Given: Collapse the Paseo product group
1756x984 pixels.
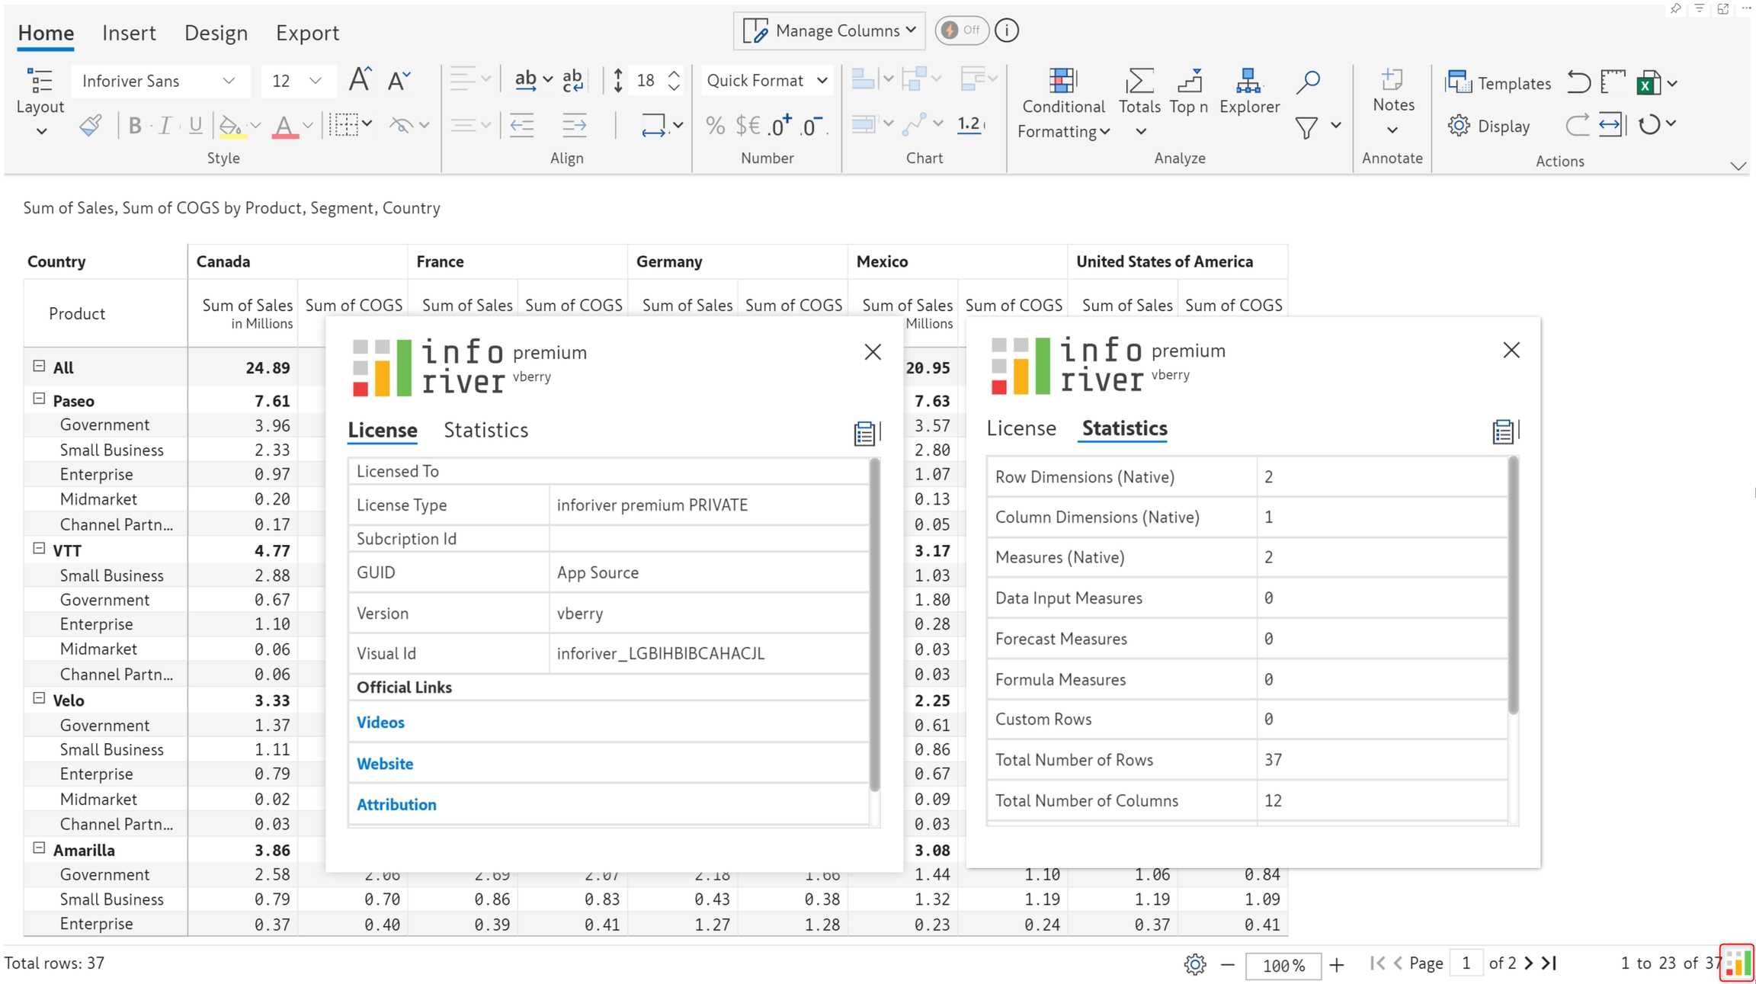Looking at the screenshot, I should coord(39,399).
